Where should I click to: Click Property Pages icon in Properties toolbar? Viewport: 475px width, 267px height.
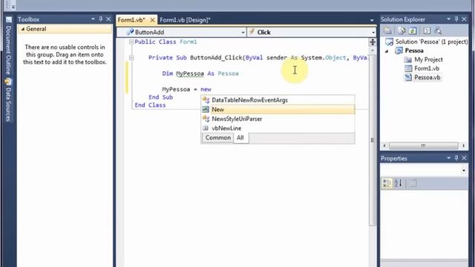pos(413,183)
